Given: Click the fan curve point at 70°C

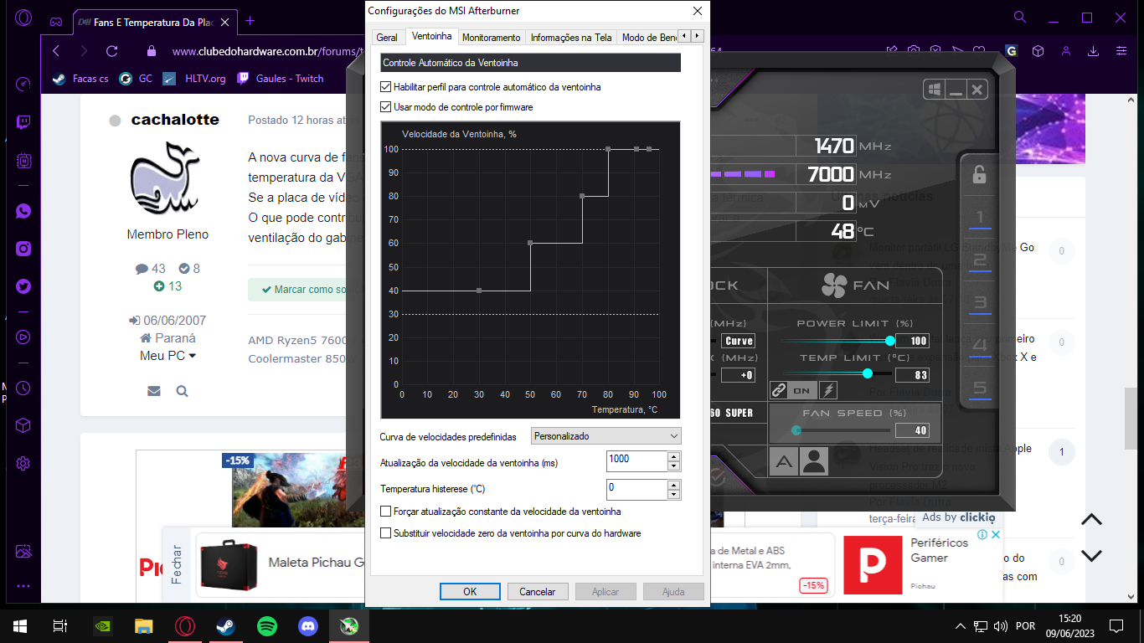Looking at the screenshot, I should pyautogui.click(x=582, y=196).
